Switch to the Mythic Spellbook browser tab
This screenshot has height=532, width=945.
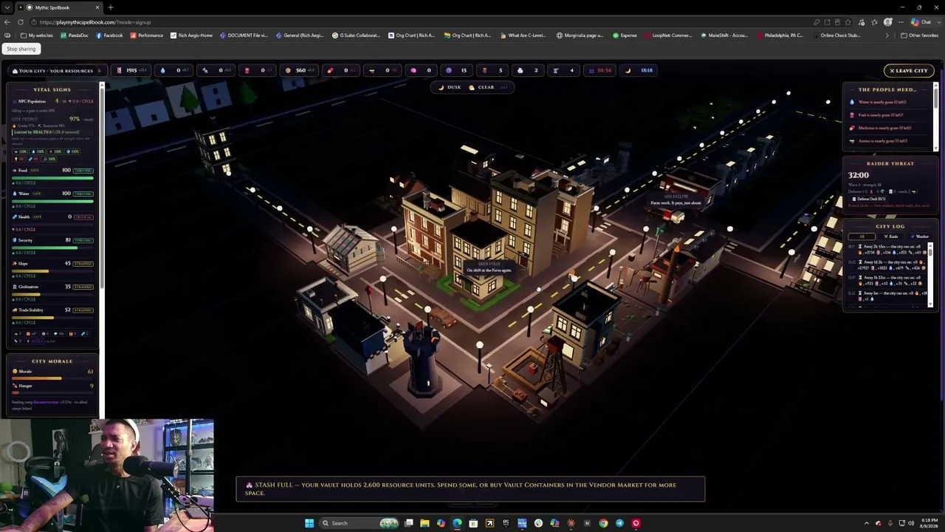click(59, 7)
